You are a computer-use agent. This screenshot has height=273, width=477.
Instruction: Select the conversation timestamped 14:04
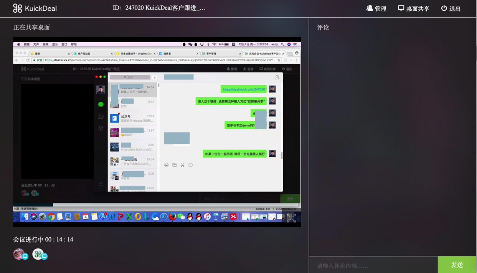point(133,89)
